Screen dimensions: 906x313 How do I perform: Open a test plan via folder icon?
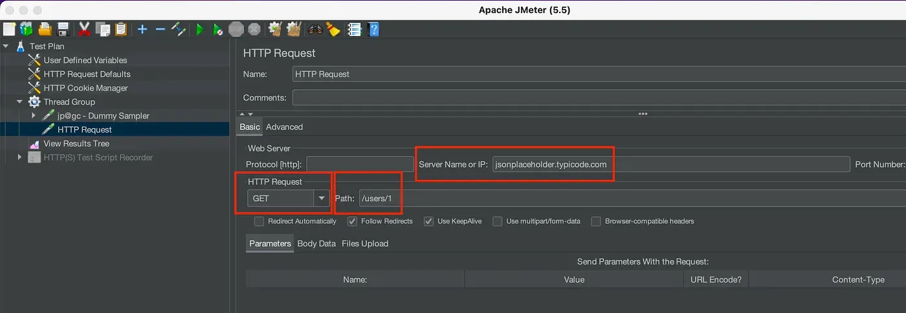click(45, 29)
